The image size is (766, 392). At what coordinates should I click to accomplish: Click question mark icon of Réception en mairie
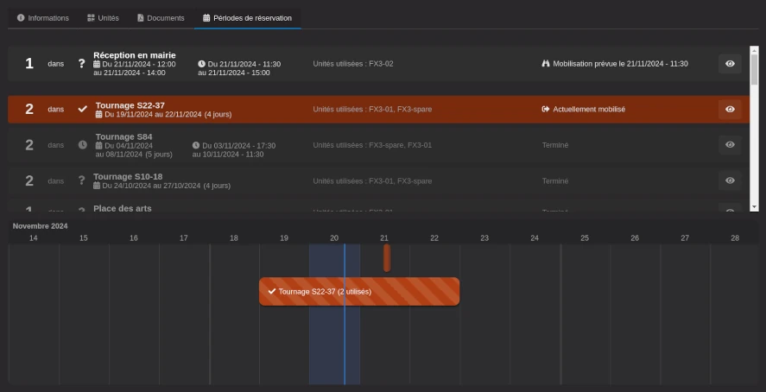point(82,64)
